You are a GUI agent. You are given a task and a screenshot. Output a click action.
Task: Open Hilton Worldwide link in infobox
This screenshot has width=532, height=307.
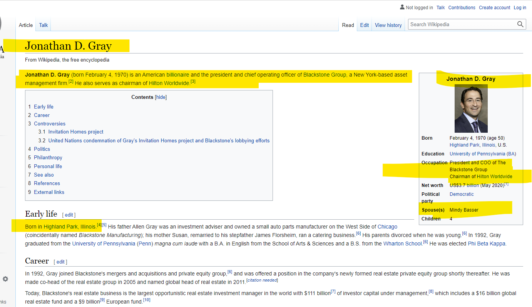coord(495,177)
